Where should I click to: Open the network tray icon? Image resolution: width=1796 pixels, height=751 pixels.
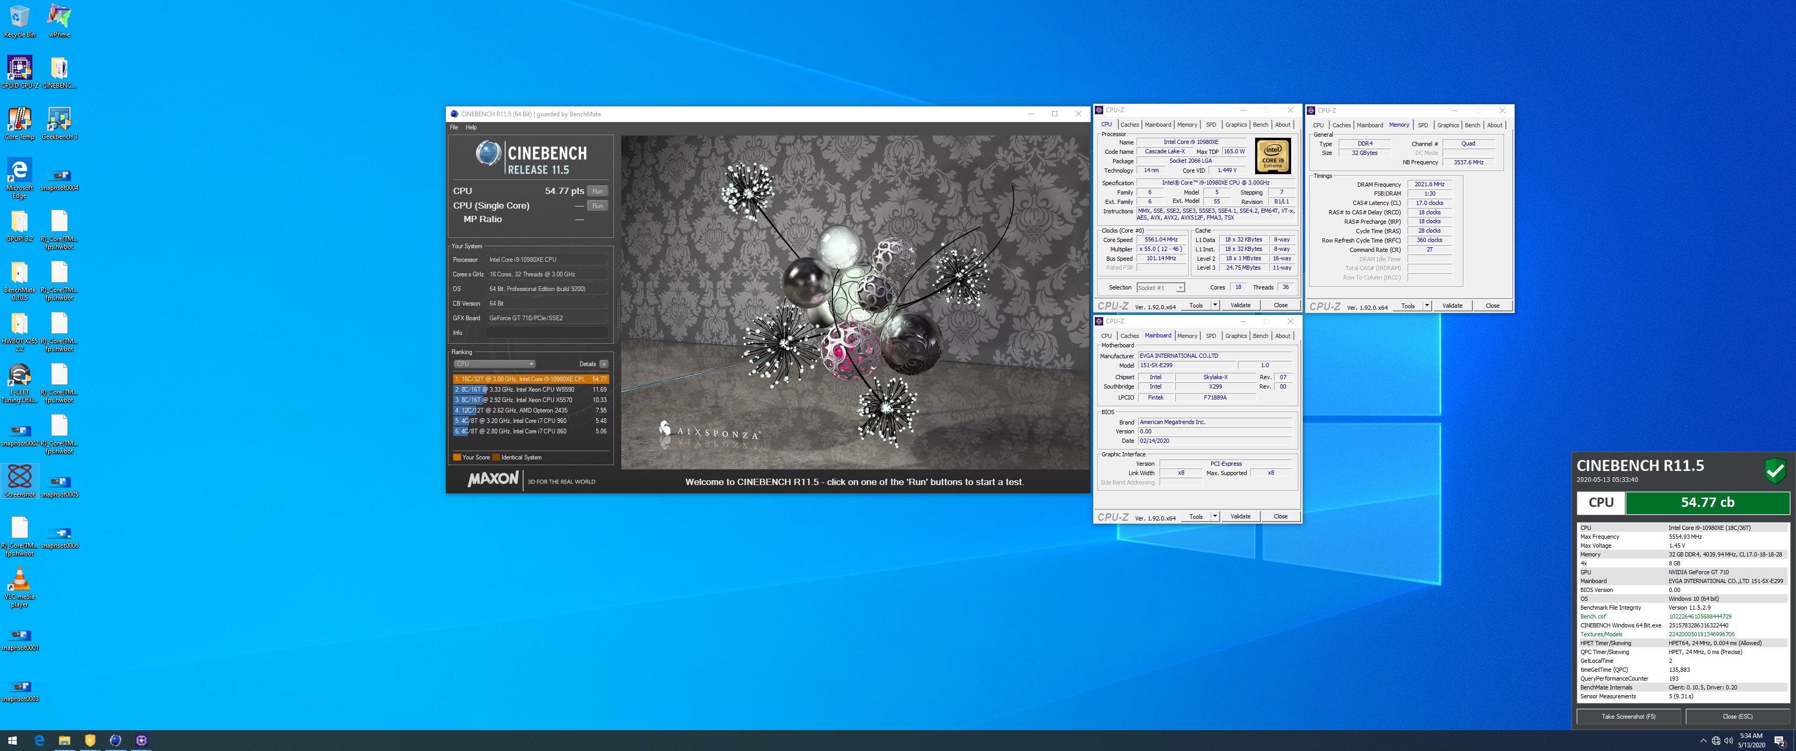point(1716,741)
